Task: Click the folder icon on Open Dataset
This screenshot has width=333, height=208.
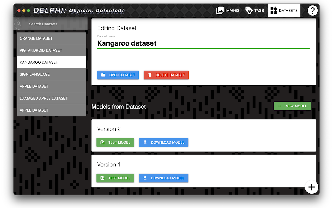Action: (103, 75)
